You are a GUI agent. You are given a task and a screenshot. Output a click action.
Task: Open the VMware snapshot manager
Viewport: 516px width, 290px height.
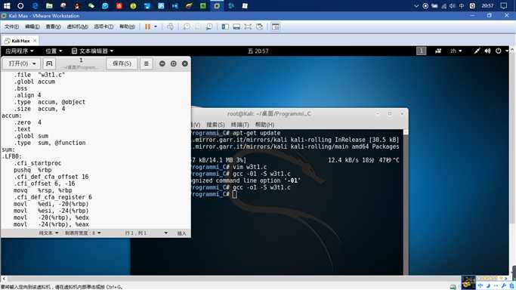(209, 26)
